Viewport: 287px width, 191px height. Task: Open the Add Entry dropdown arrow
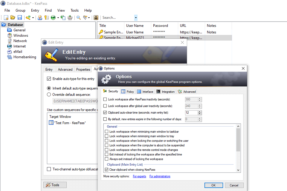coord(33,18)
